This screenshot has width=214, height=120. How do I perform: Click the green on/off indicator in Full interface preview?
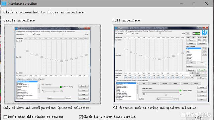coord(196,33)
